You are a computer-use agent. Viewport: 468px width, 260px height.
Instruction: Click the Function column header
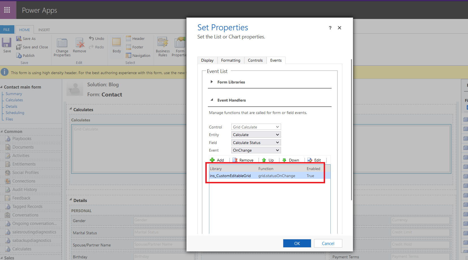[266, 169]
